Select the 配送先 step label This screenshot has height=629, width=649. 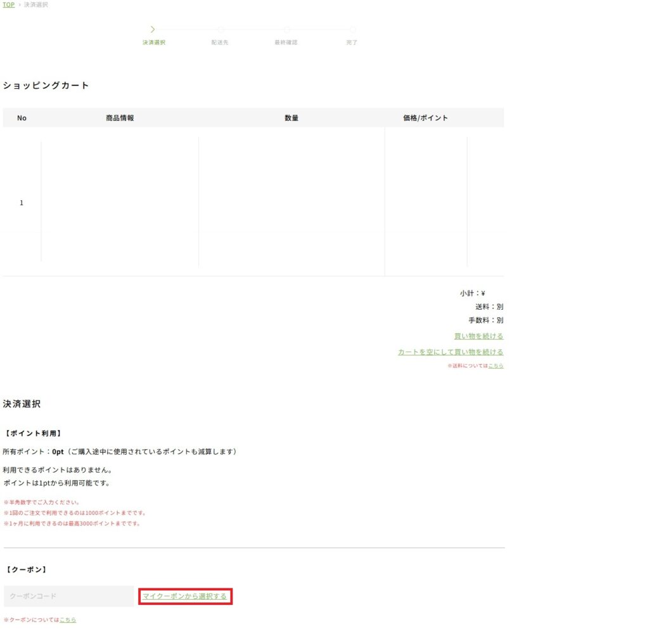pyautogui.click(x=220, y=42)
